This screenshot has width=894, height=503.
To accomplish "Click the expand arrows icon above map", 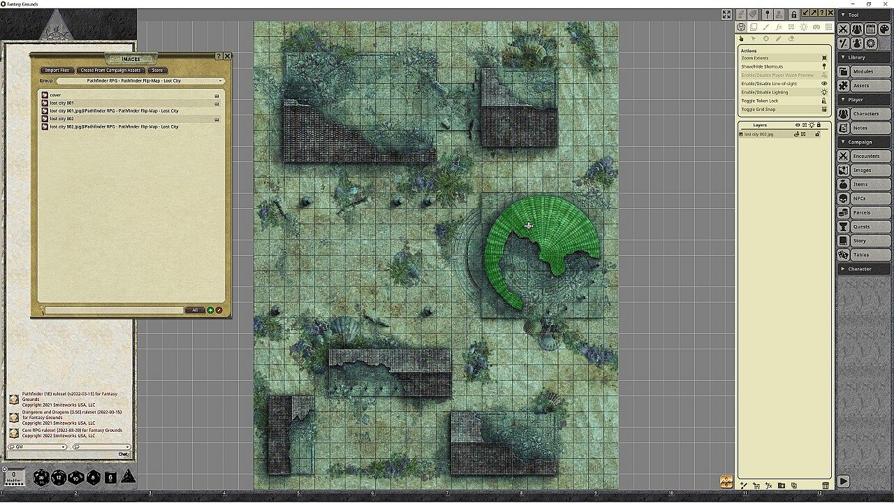I will point(726,15).
